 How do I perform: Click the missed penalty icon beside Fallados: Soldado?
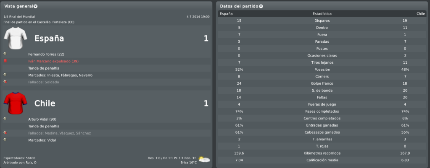5,82
